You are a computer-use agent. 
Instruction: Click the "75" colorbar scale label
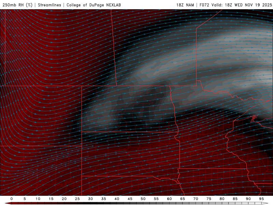(209, 199)
